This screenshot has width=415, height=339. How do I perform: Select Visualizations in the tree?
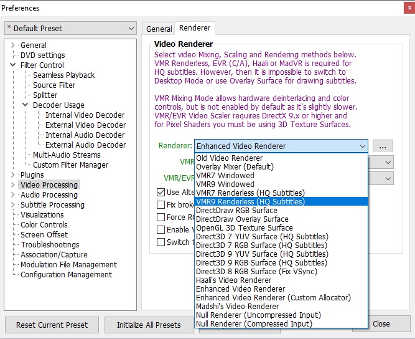42,215
